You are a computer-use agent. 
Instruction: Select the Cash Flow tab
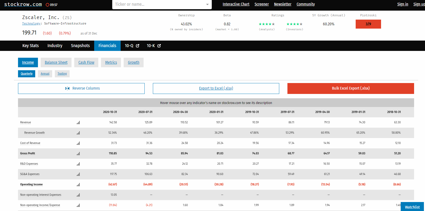[x=86, y=62]
